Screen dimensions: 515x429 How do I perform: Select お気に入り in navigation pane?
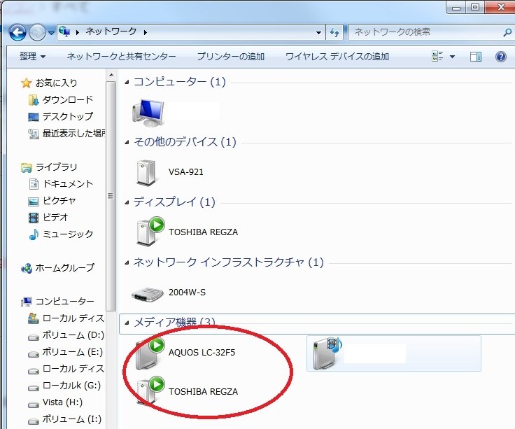point(49,83)
